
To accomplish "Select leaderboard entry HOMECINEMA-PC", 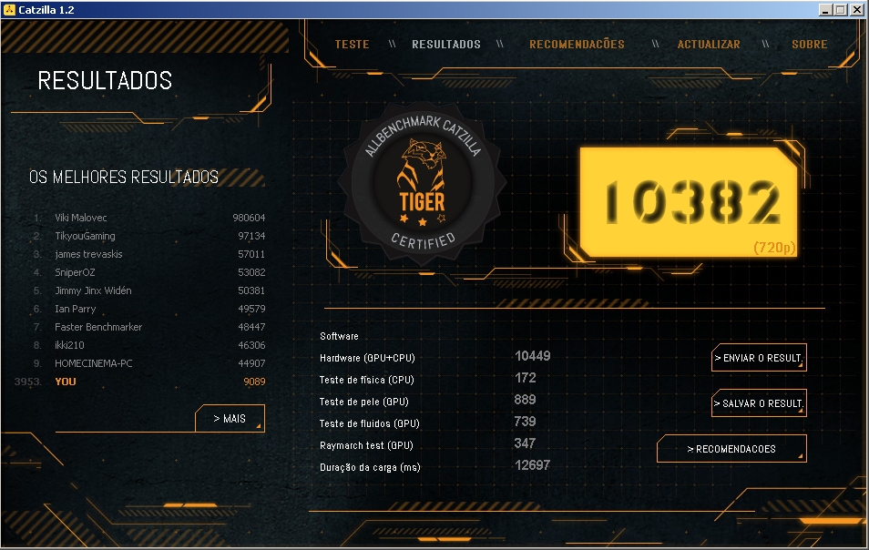I will tap(149, 363).
